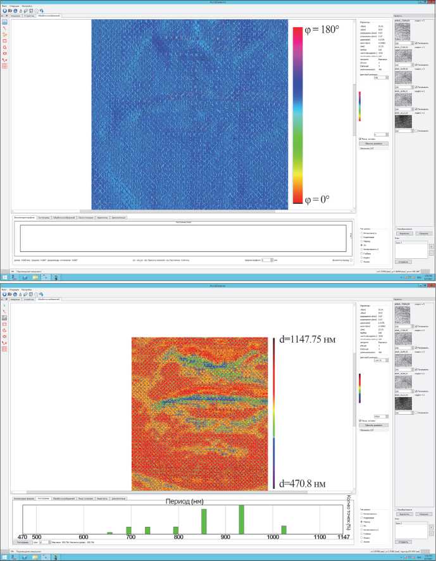
Task: Open value box under the dark thumbnail, top window
Action: (404, 131)
